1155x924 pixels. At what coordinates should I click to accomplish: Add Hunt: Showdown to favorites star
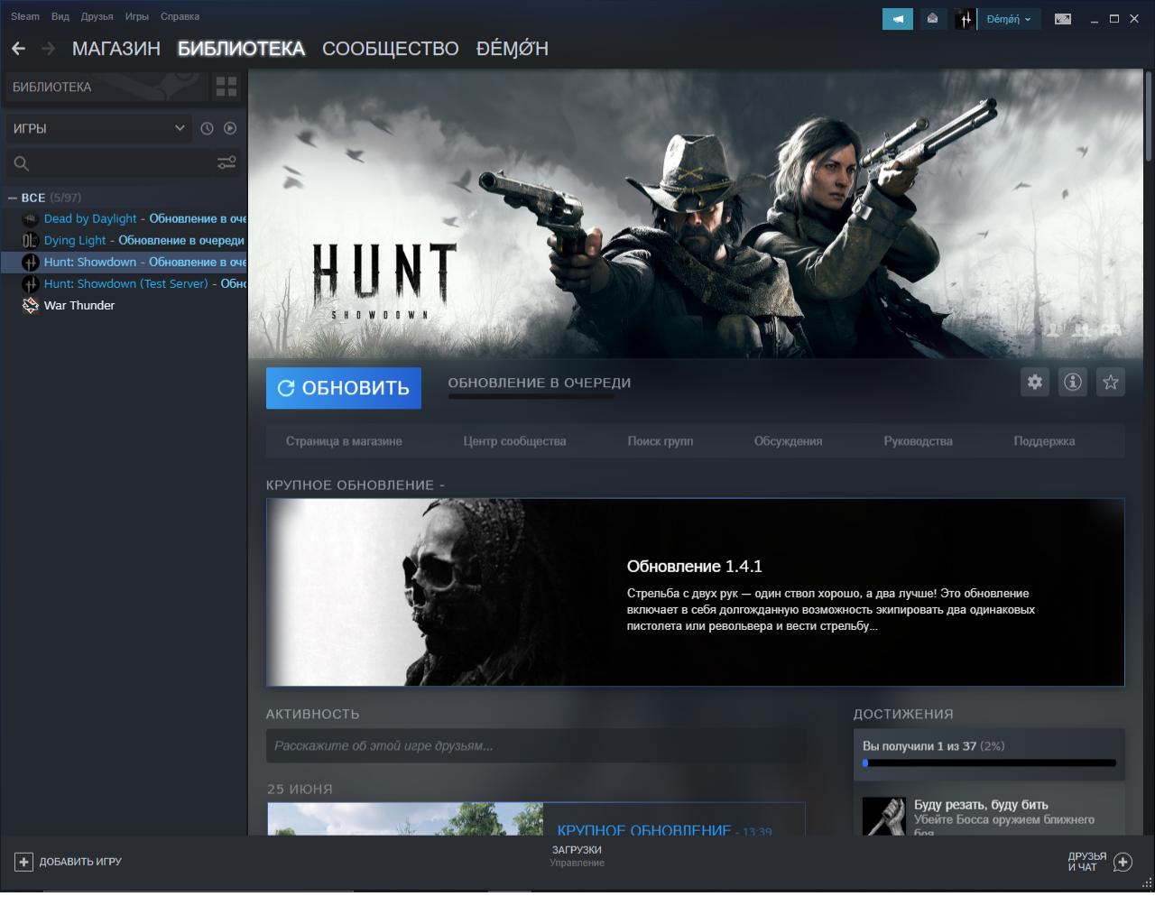1111,382
